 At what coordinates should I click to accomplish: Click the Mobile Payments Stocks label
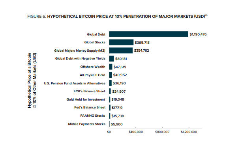click(x=86, y=124)
